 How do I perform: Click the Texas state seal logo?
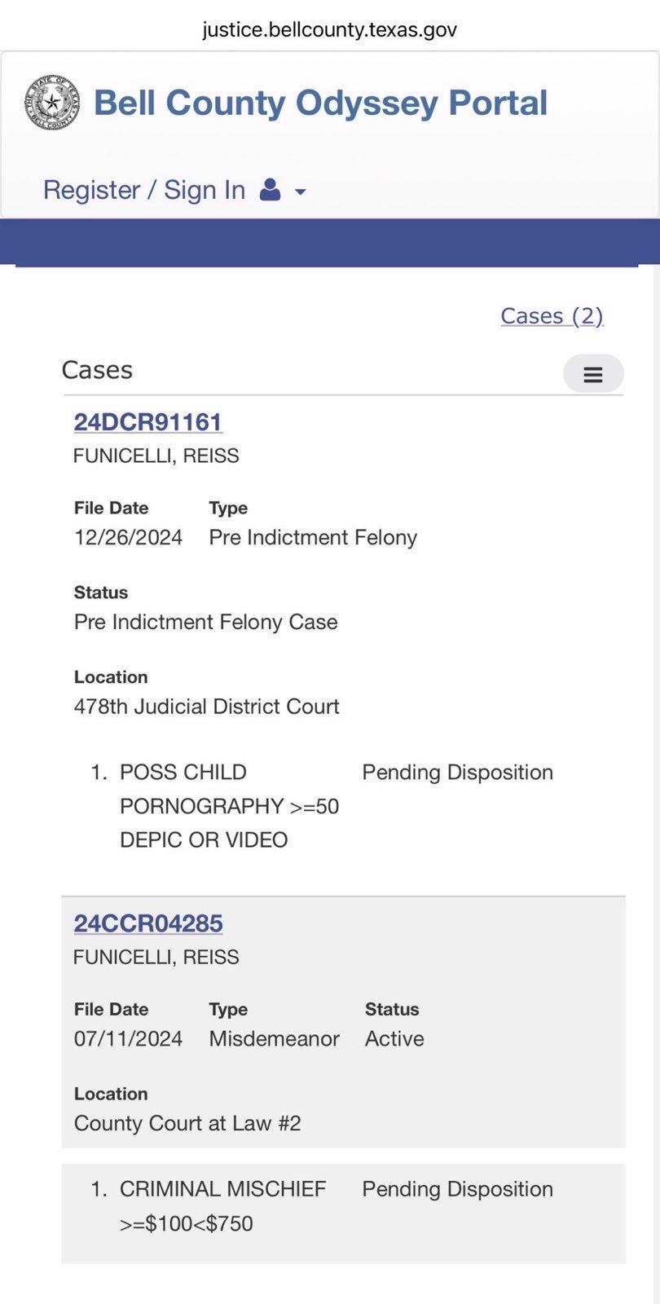coord(52,102)
